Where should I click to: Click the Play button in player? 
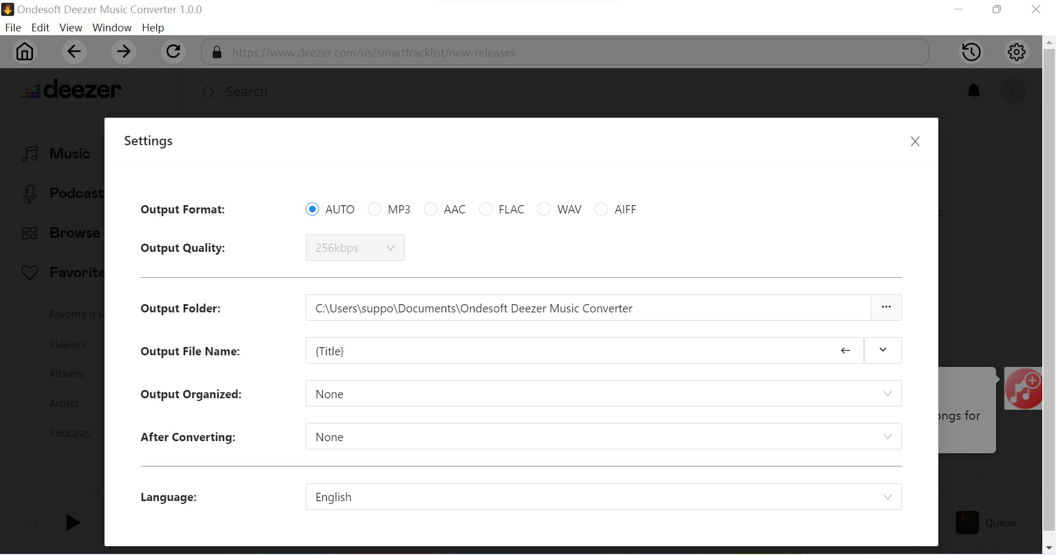pos(73,523)
